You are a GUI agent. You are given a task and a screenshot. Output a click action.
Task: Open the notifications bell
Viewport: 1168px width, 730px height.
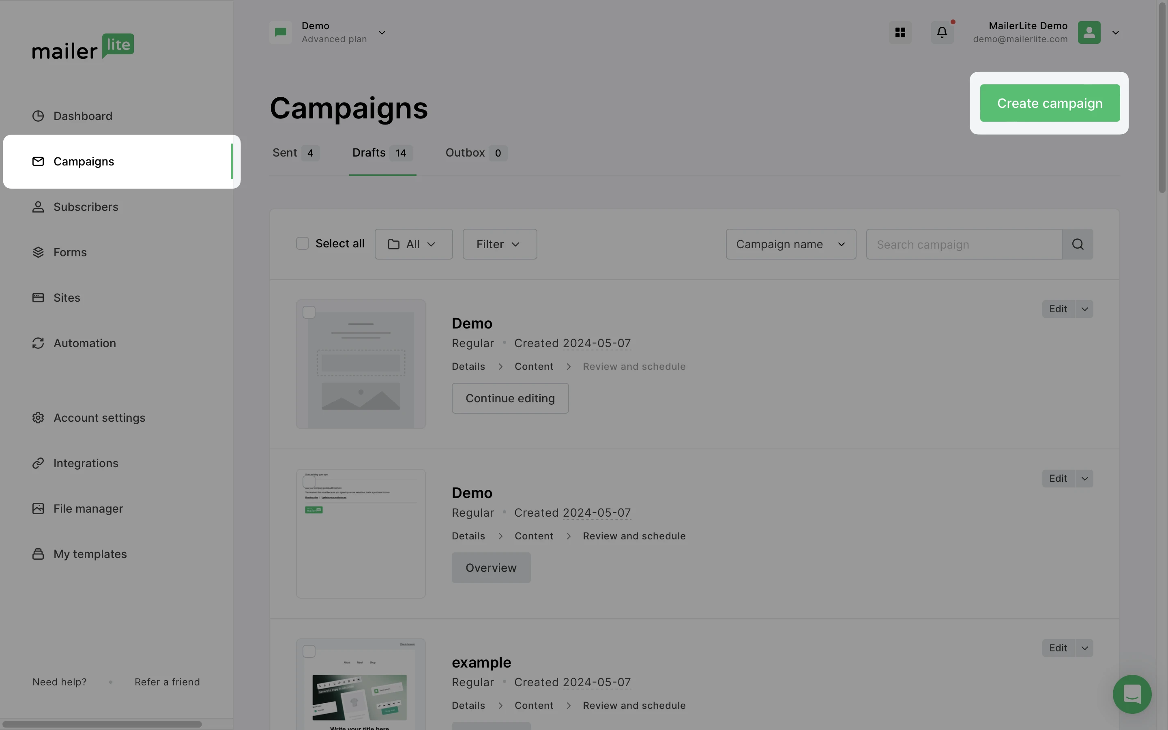(x=942, y=32)
